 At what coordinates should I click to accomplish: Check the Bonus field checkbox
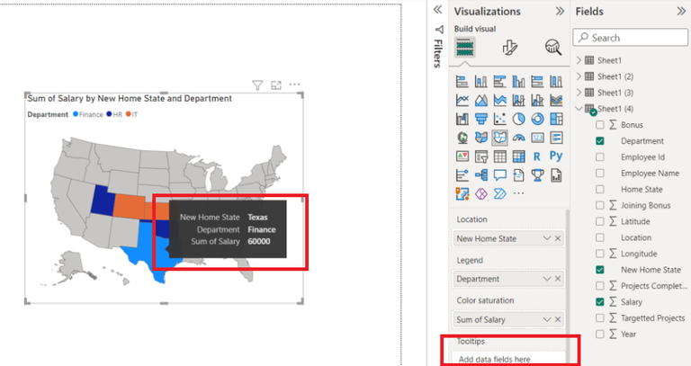click(600, 125)
